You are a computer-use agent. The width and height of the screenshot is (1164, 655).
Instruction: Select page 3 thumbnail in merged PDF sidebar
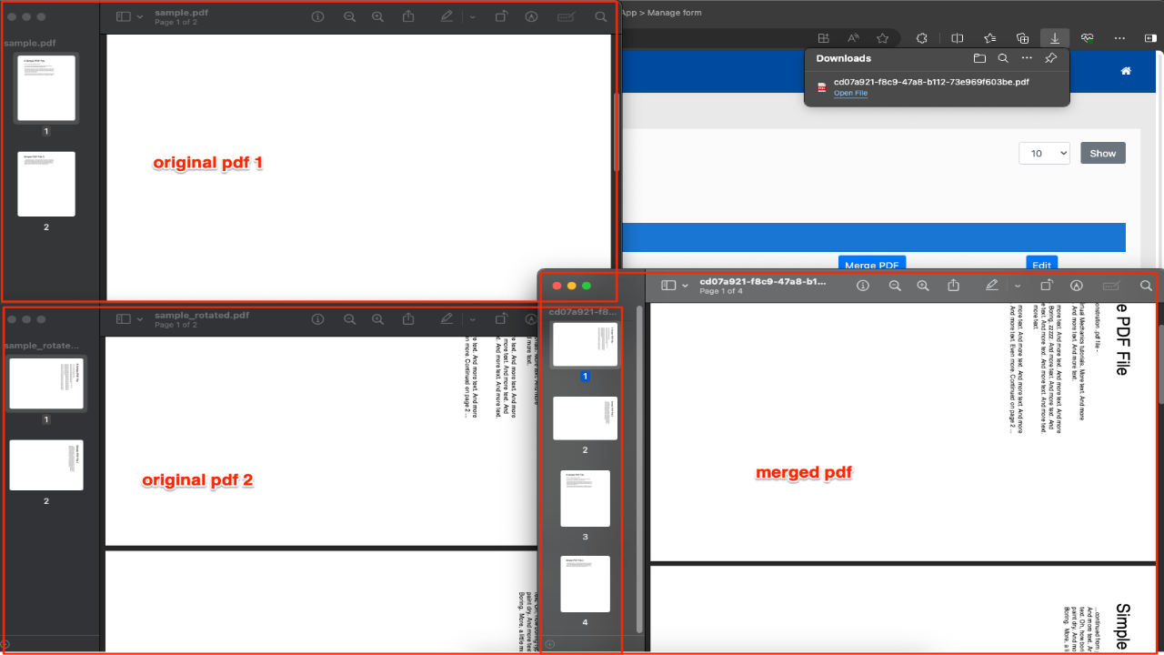[x=585, y=499]
